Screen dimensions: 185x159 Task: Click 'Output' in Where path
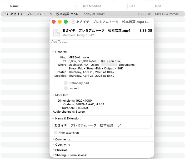109,68
